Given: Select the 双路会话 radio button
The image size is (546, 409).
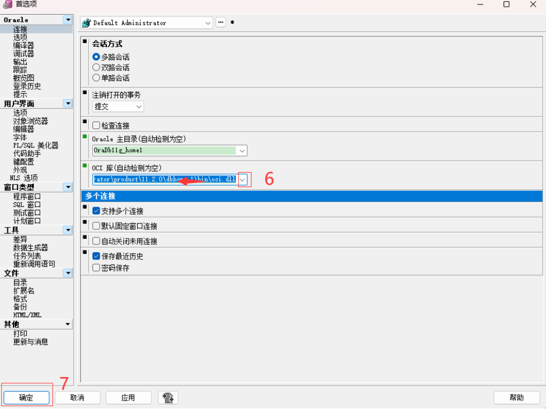Looking at the screenshot, I should tap(96, 67).
